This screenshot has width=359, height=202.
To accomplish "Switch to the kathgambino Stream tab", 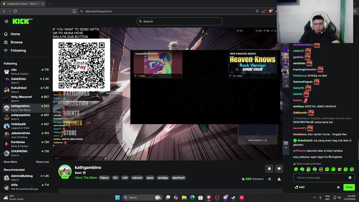I will coord(23,4).
